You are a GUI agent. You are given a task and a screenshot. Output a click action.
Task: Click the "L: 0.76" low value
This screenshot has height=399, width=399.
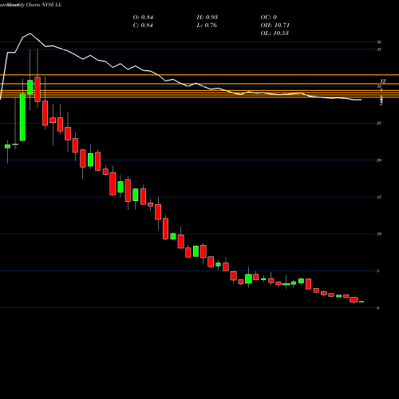(x=207, y=26)
